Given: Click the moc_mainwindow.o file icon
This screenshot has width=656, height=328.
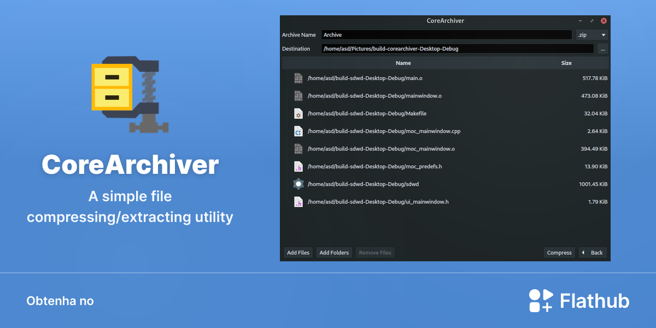Looking at the screenshot, I should (x=298, y=149).
